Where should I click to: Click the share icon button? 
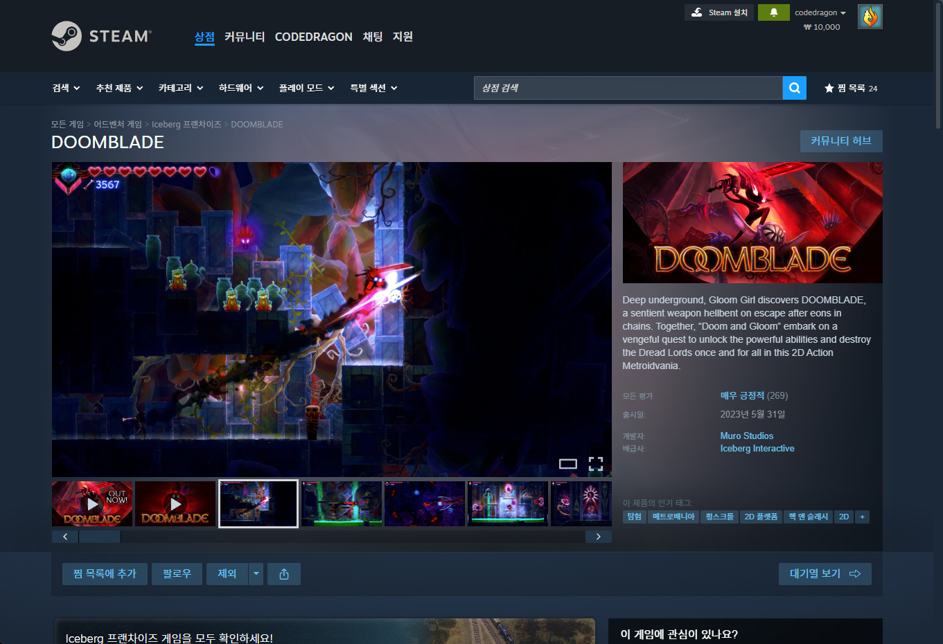(x=284, y=574)
